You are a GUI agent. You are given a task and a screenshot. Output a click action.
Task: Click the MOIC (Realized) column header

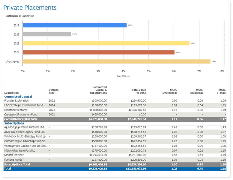pos(197,91)
